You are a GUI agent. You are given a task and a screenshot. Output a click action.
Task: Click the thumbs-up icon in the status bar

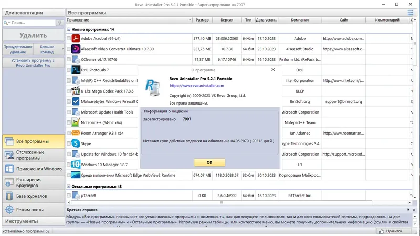point(381,231)
